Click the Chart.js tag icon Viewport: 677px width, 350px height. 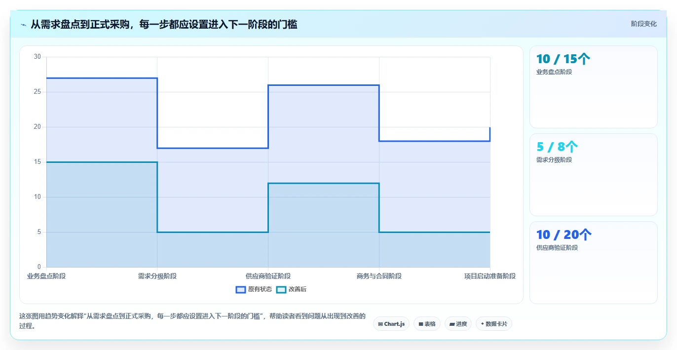point(380,324)
